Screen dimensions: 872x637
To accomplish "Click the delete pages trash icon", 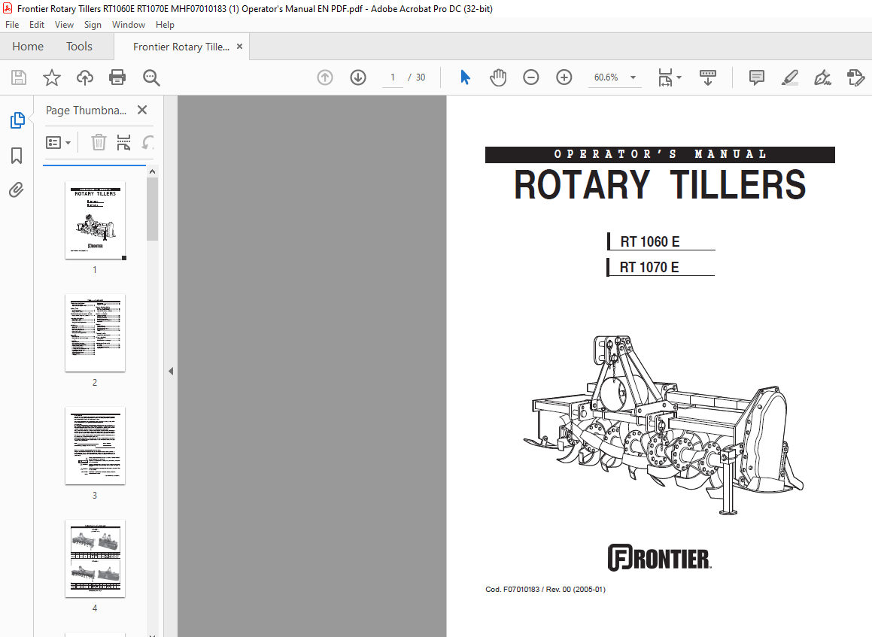I will pos(99,143).
